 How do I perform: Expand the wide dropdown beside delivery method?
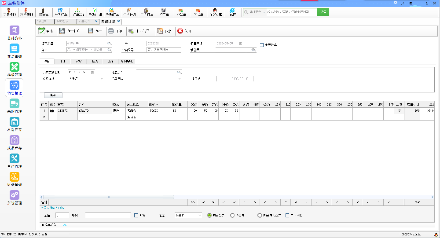point(180,79)
